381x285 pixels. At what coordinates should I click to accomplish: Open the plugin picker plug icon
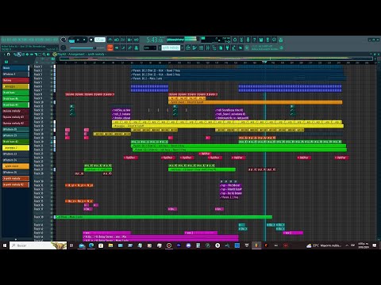[227, 47]
